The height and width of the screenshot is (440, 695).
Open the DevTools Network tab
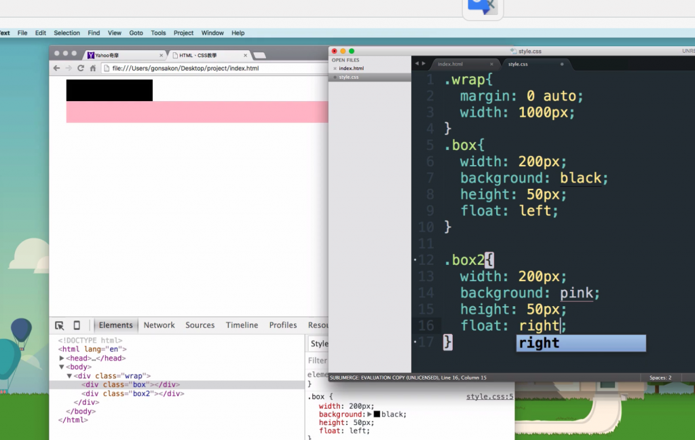159,325
